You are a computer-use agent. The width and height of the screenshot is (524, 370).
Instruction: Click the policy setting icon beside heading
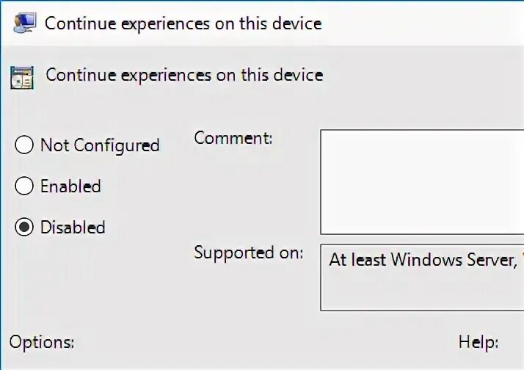coord(22,76)
